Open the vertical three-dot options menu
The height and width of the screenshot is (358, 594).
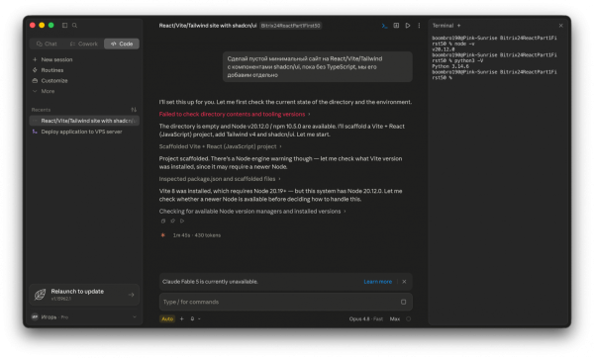[x=419, y=26]
